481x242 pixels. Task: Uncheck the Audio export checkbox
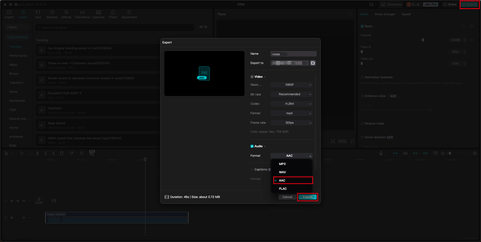tap(252, 146)
